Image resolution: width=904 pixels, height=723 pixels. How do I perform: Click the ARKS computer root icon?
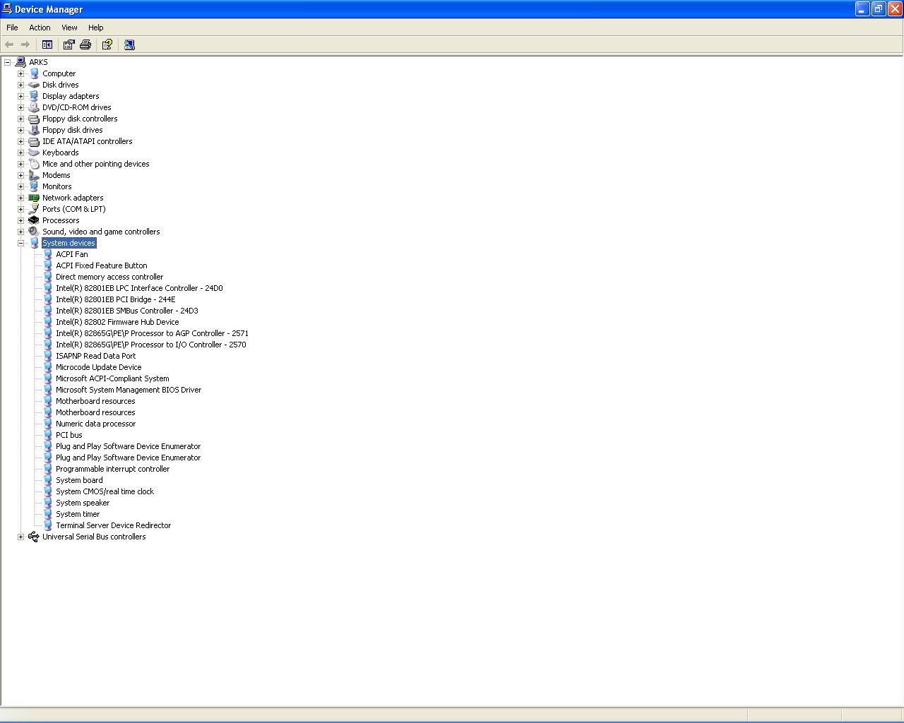(20, 62)
